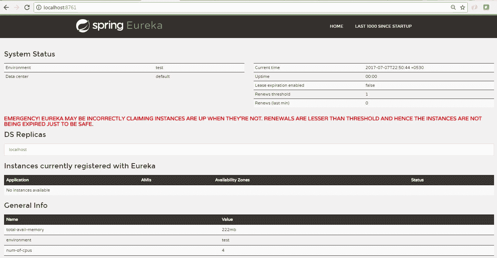Click the num-of-cpus value 4
This screenshot has width=497, height=258.
click(x=223, y=250)
